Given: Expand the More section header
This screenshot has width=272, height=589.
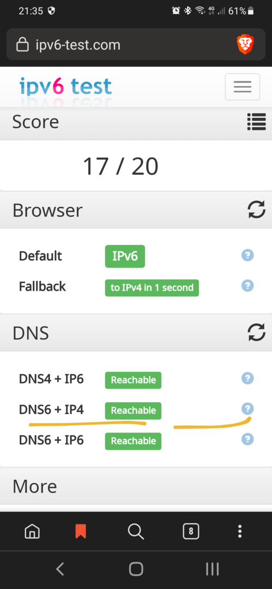Looking at the screenshot, I should 136,486.
